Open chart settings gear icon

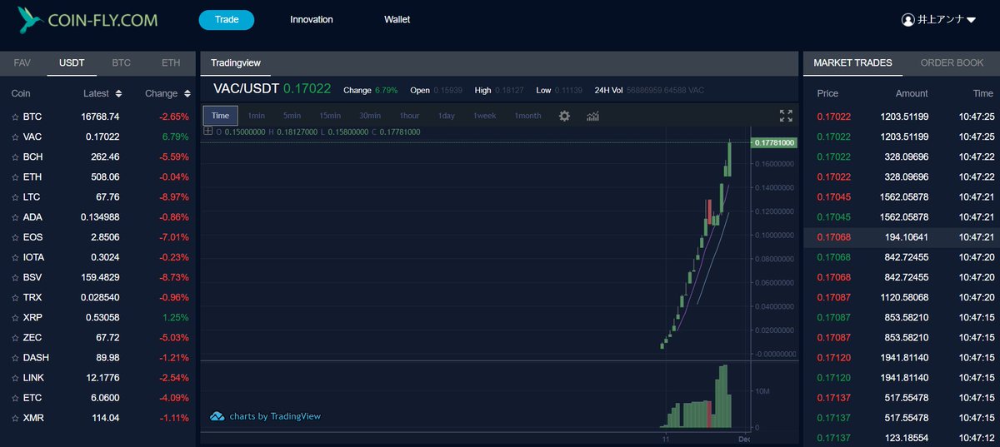tap(564, 116)
